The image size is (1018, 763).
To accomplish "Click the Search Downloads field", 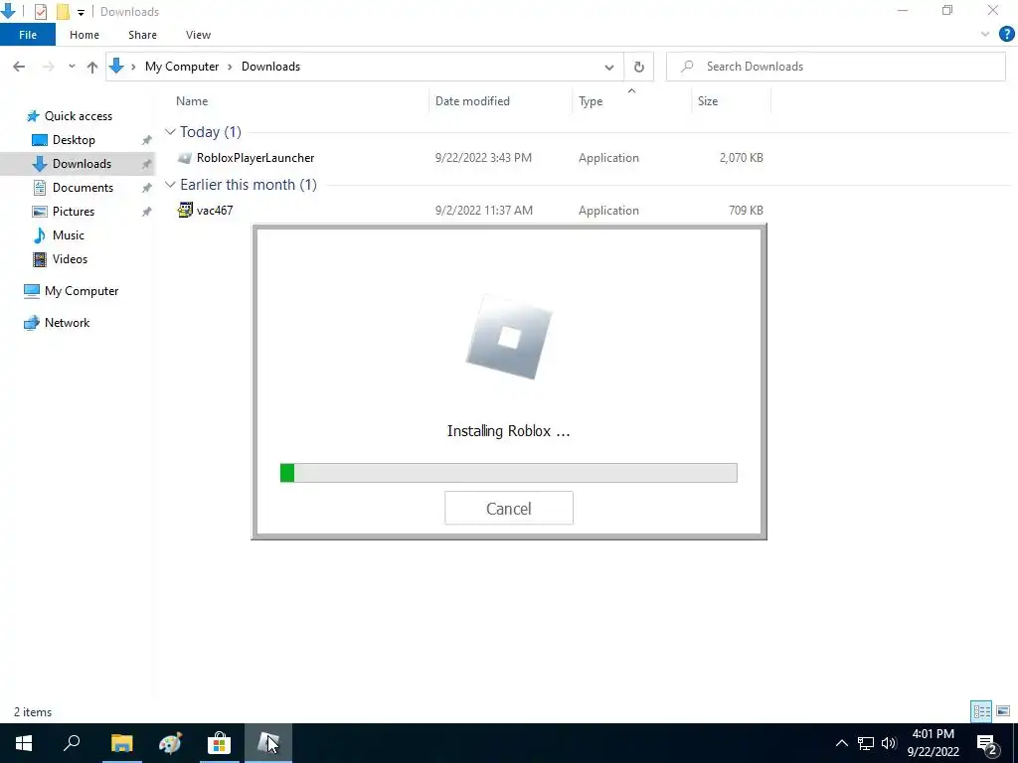I will coord(835,67).
